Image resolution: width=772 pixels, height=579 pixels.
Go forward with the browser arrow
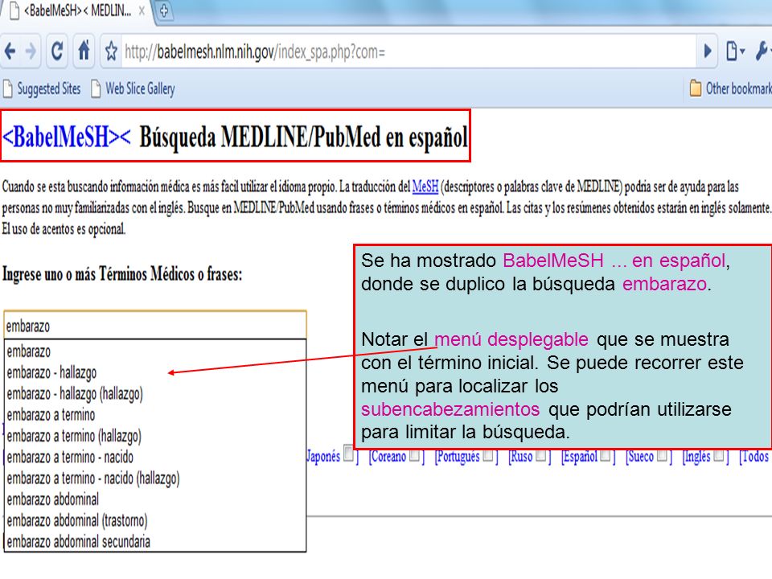click(x=31, y=51)
